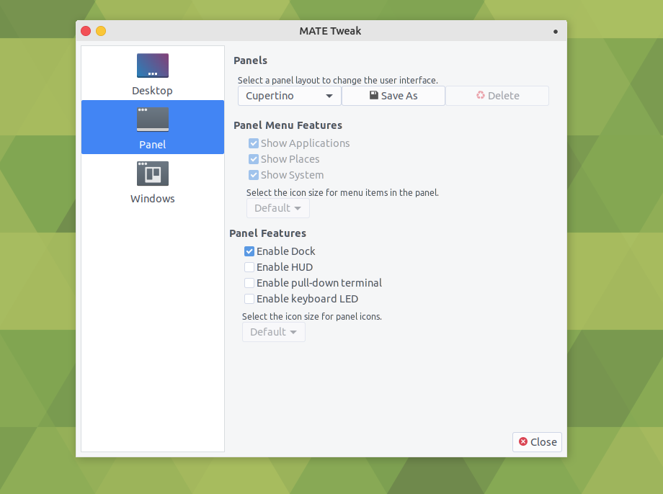Click the Save As button

click(393, 96)
